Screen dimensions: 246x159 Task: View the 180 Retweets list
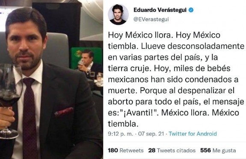click(126, 150)
